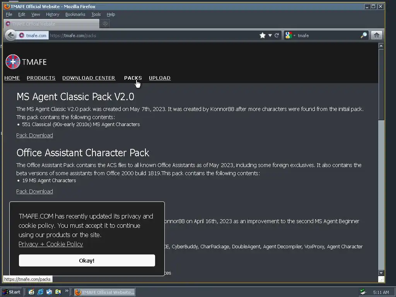The width and height of the screenshot is (396, 297).
Task: Open the UPLOAD navigation link
Action: tap(160, 78)
